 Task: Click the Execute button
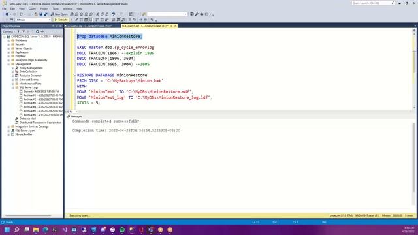tap(61, 20)
